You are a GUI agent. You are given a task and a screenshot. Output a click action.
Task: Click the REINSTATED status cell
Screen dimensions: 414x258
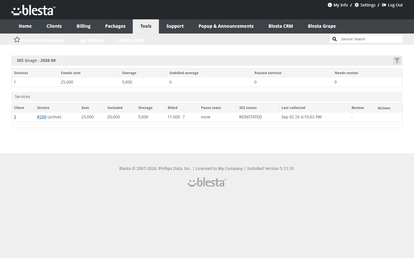click(250, 117)
